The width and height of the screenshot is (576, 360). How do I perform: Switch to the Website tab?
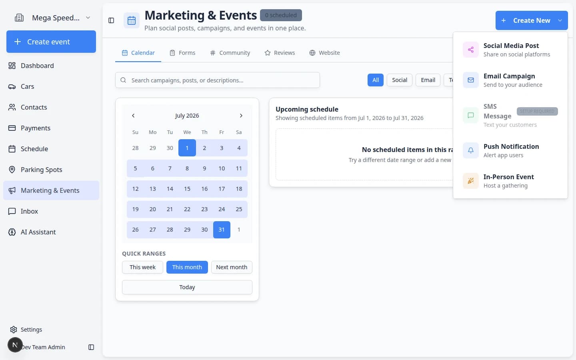tap(324, 53)
